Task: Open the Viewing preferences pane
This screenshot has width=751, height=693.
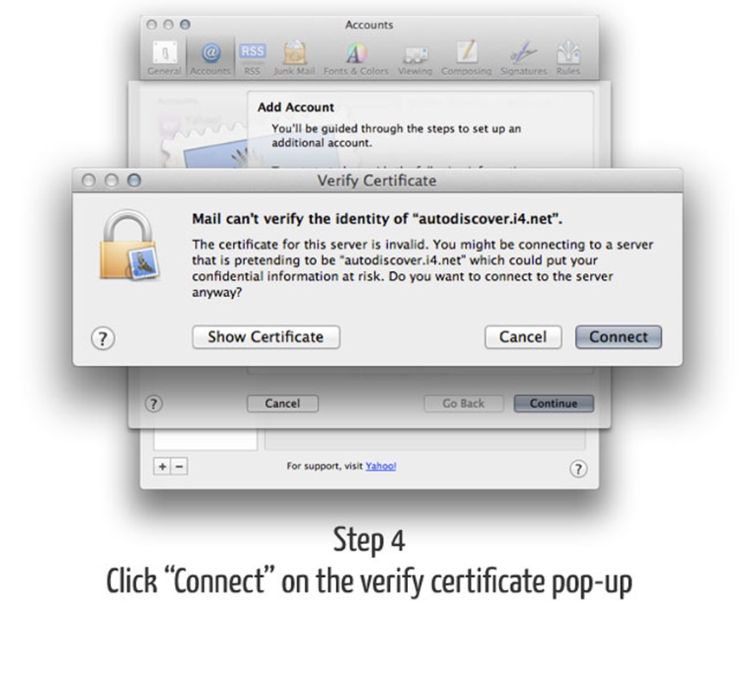Action: coord(415,58)
